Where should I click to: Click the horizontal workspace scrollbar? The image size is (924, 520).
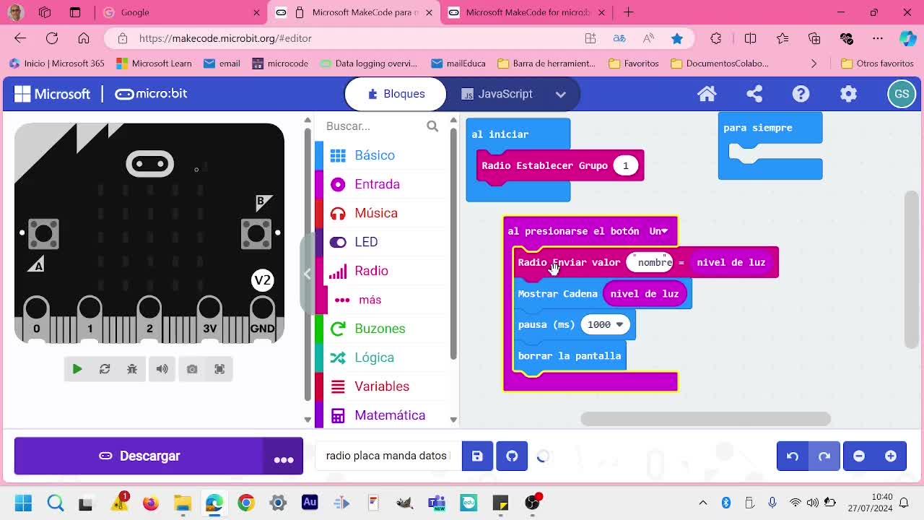706,419
